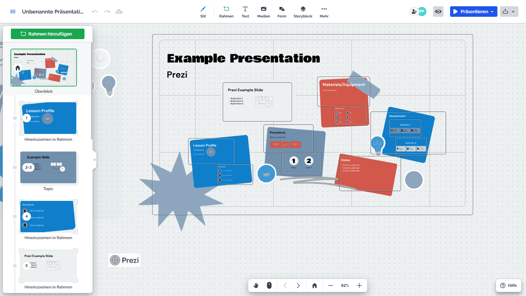
Task: Activate the mouse pointer mode
Action: (269, 285)
